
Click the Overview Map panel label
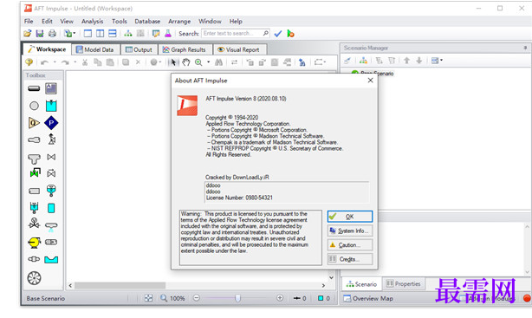coord(373,298)
